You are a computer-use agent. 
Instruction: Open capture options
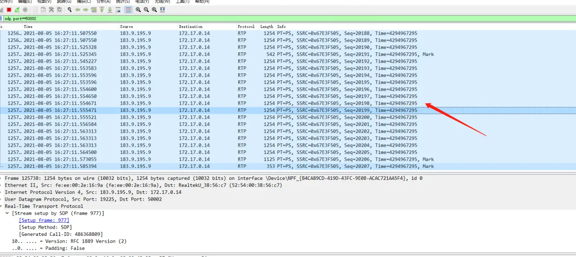coord(25,10)
